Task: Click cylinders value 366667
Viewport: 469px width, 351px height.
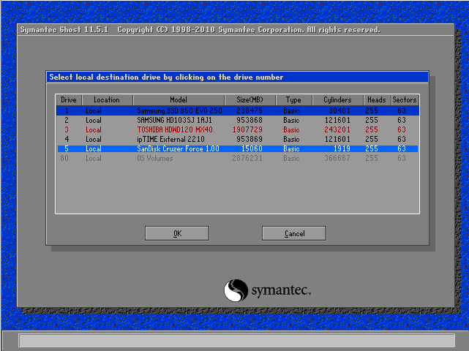Action: (x=337, y=158)
